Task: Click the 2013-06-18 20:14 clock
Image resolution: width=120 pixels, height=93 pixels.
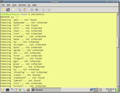Action: click(110, 90)
